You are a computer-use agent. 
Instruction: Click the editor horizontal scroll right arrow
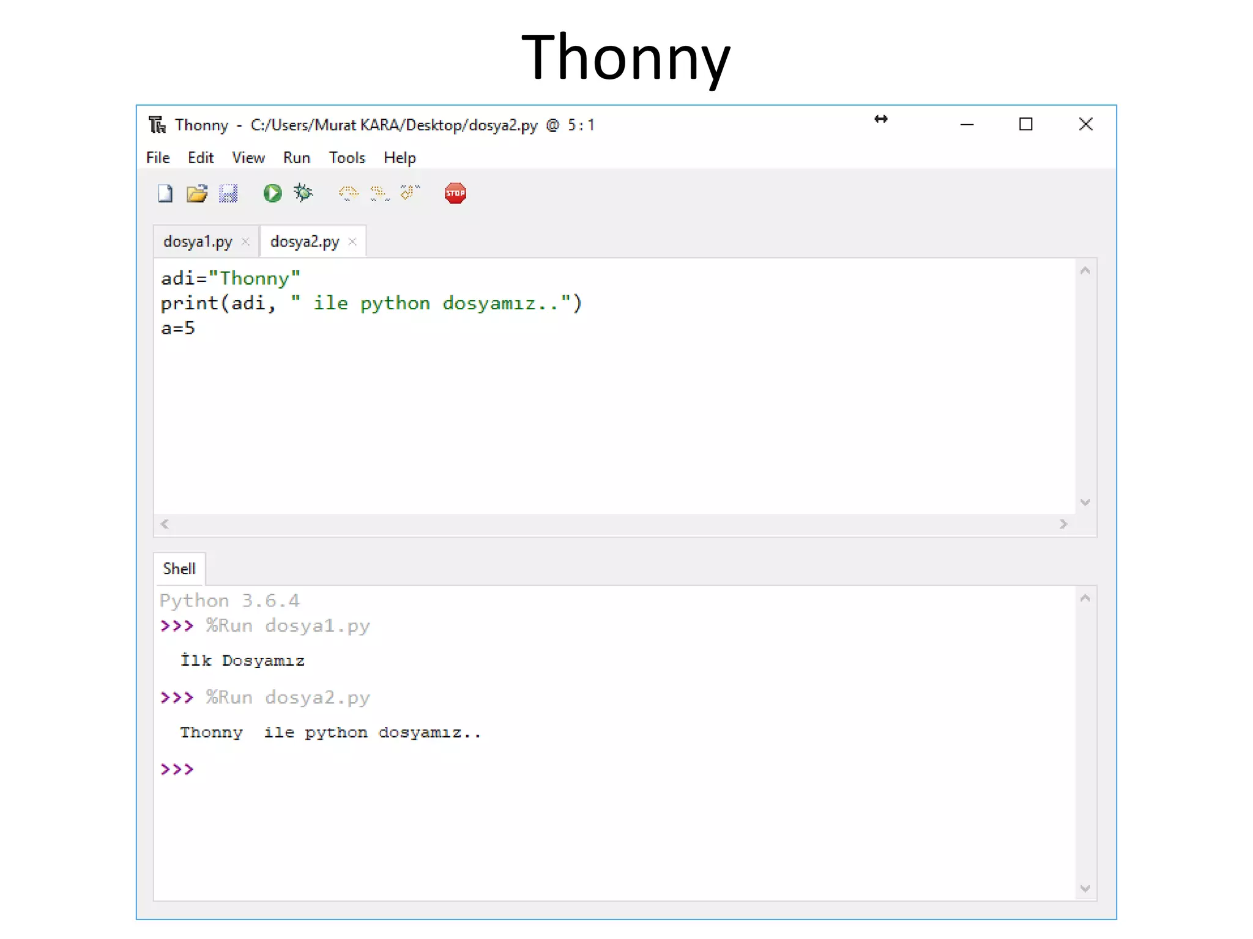click(x=1063, y=524)
